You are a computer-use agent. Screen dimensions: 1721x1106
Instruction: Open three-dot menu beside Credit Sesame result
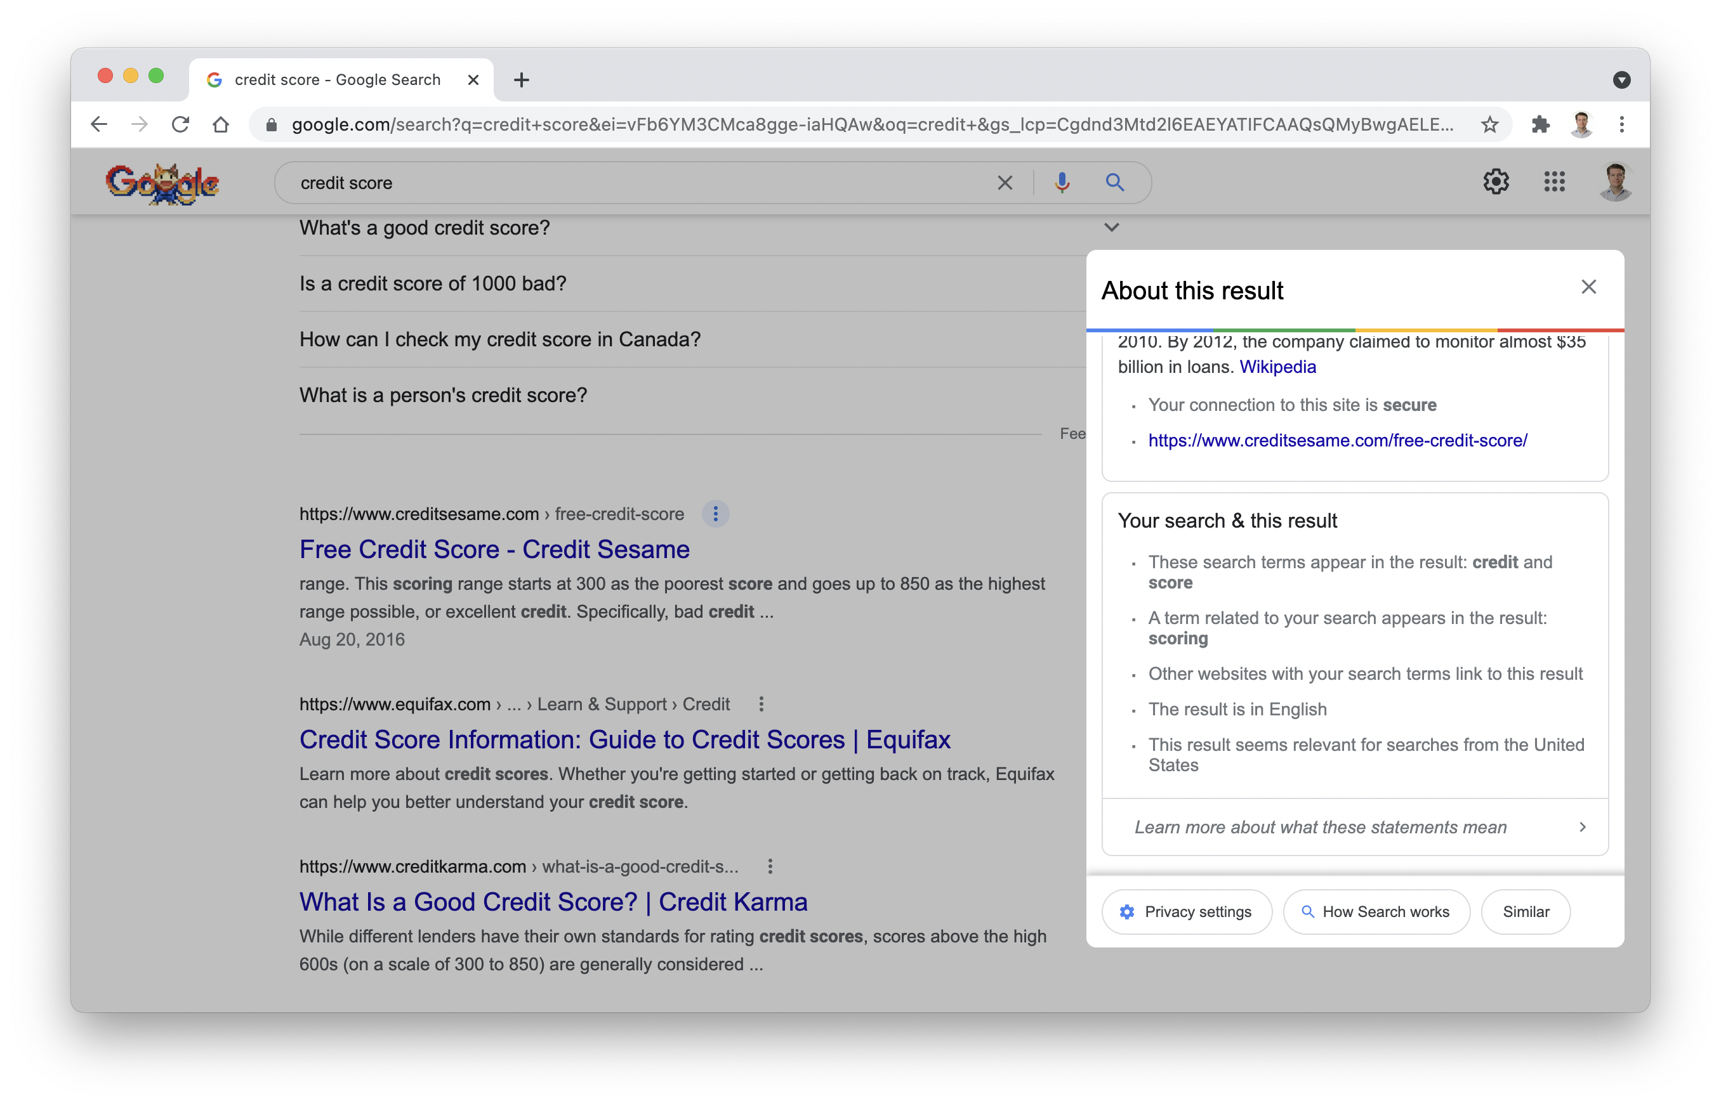click(715, 514)
